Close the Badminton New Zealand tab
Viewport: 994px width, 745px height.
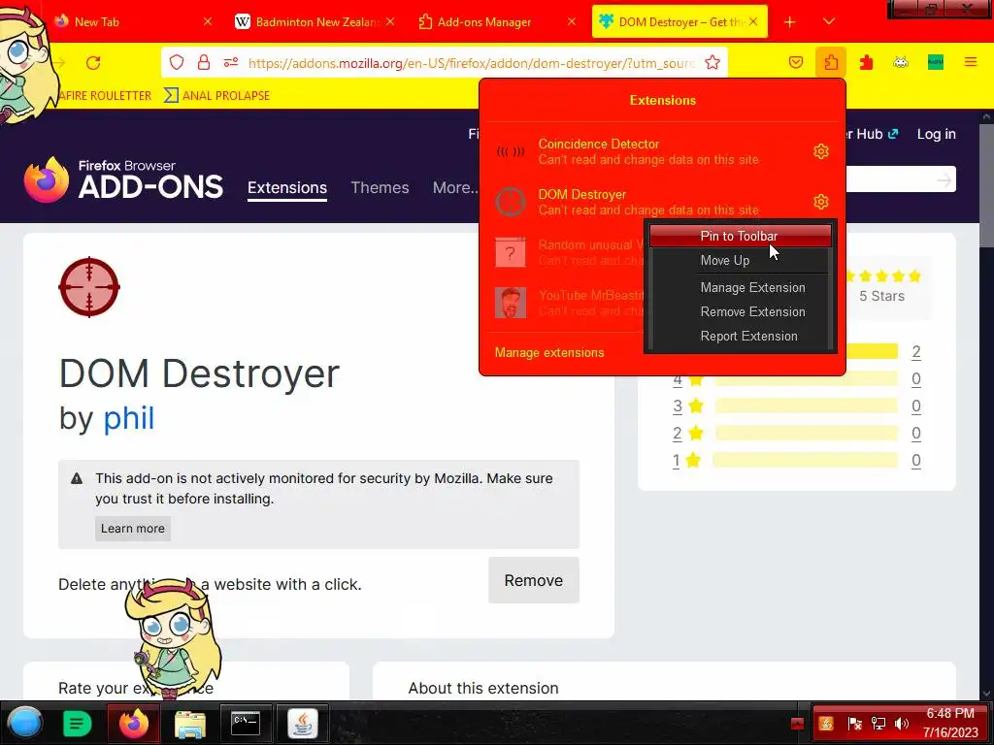[390, 22]
